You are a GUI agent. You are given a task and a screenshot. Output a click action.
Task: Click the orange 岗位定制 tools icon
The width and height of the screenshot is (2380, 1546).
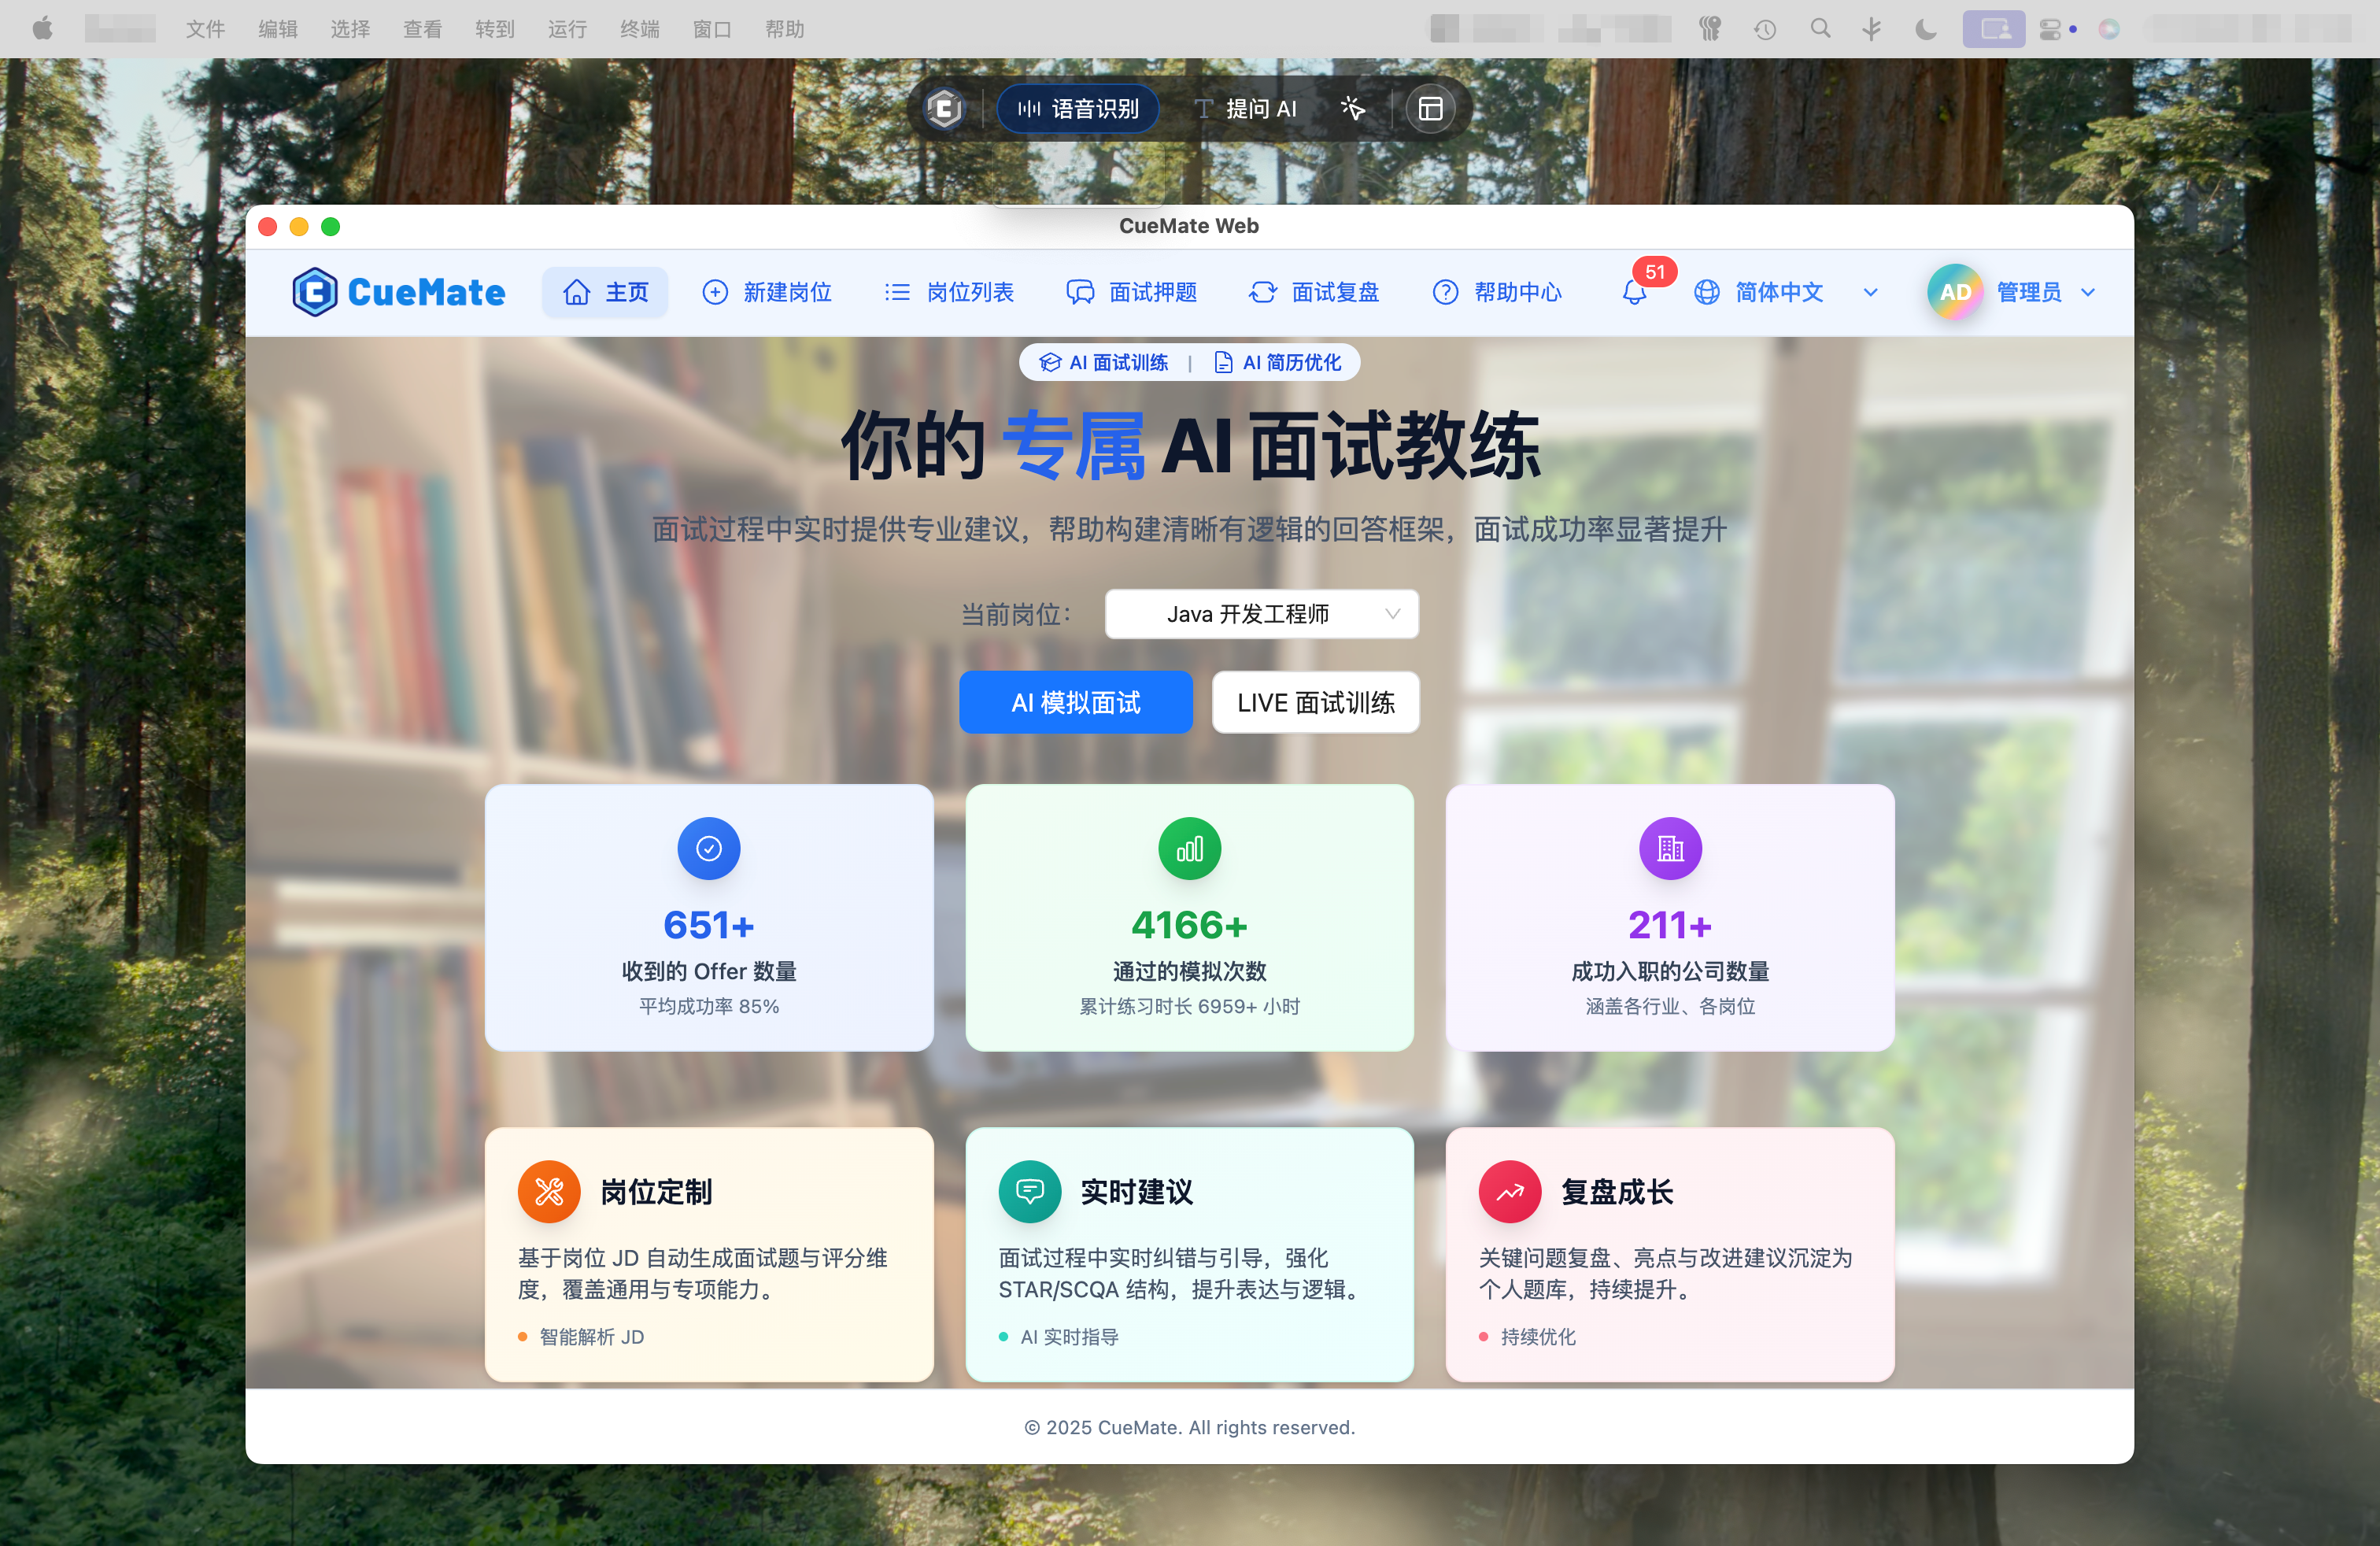pos(549,1191)
